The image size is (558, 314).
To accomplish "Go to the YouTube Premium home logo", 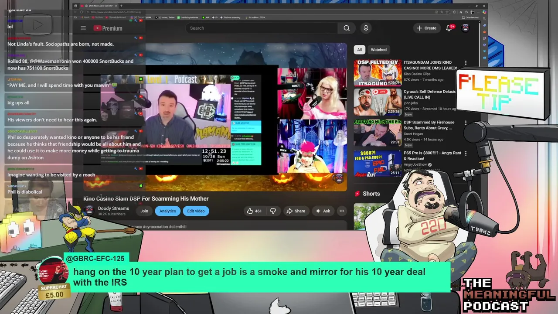I will pyautogui.click(x=108, y=28).
